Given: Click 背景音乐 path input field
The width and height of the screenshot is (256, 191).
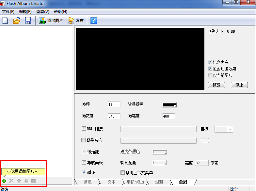Looking at the screenshot, I should click(158, 141).
